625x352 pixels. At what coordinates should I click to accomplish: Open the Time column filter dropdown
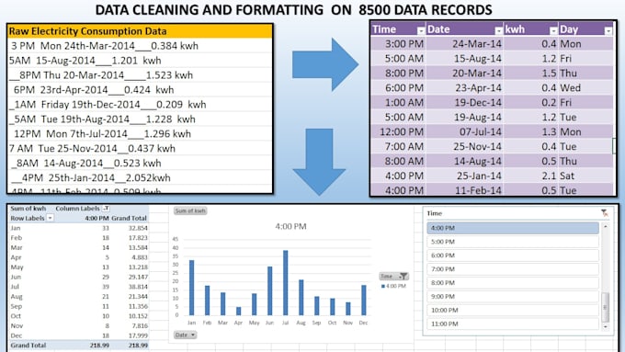point(421,30)
